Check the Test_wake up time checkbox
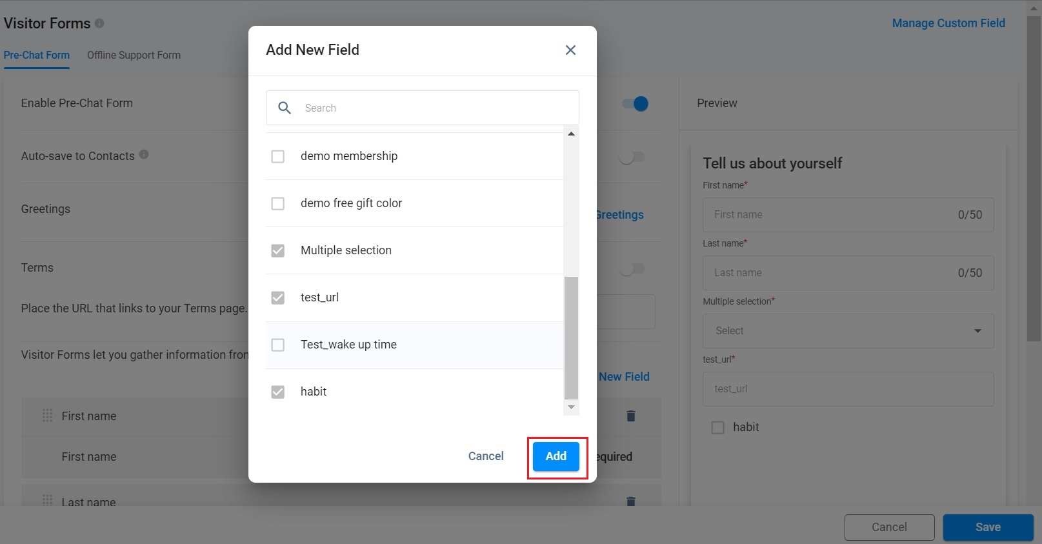 278,345
